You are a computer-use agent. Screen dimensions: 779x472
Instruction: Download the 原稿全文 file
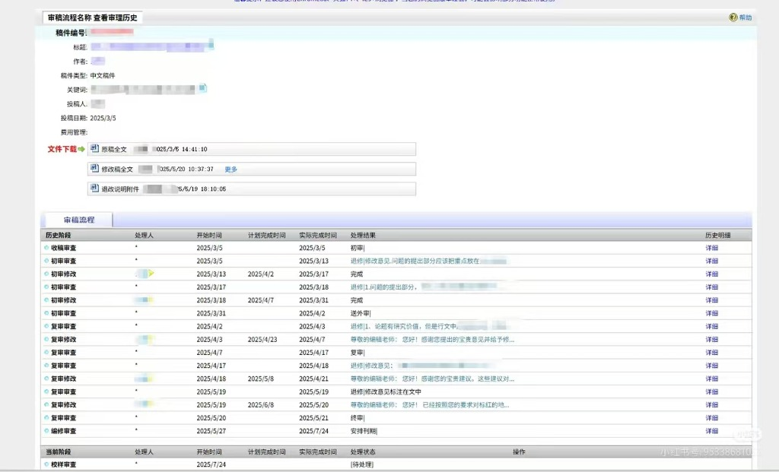[x=114, y=149]
